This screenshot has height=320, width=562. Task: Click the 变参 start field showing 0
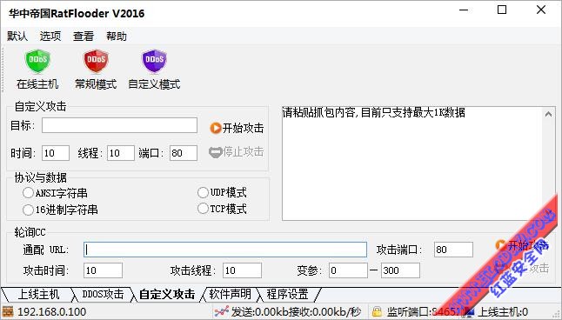(x=348, y=270)
